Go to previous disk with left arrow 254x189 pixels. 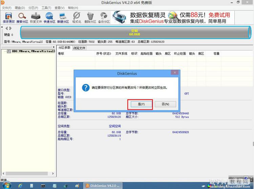coord(7,28)
